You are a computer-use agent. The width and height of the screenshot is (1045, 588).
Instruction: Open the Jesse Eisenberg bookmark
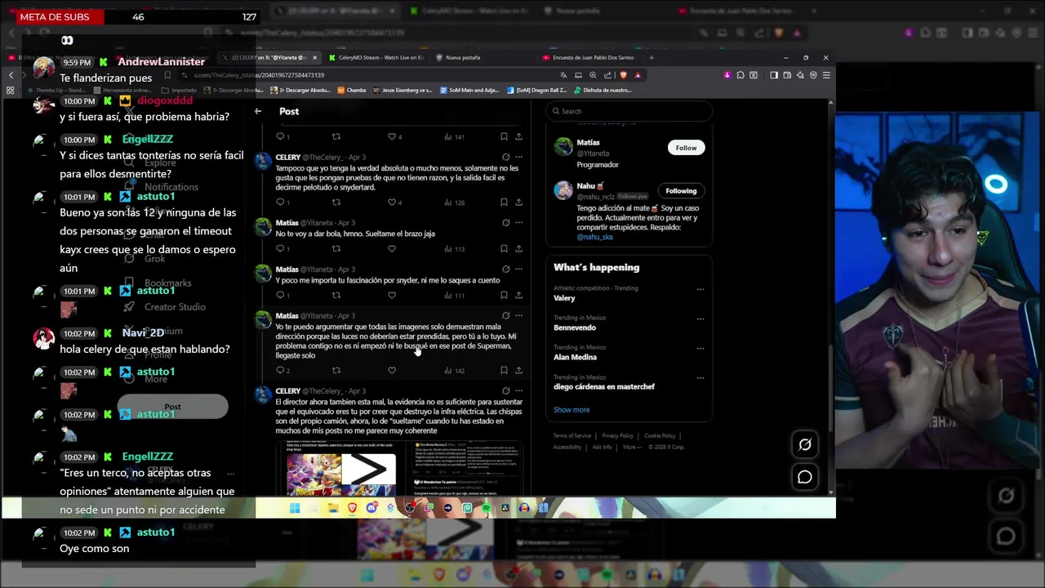(402, 90)
